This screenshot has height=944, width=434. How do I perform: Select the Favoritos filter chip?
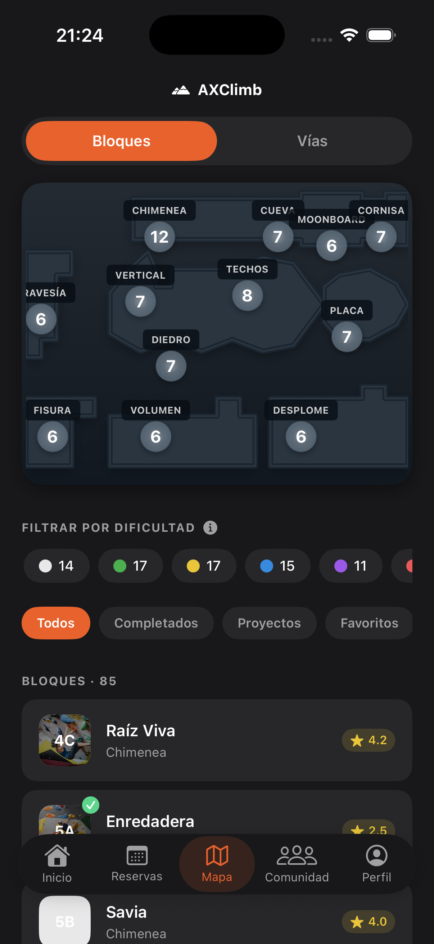(369, 623)
